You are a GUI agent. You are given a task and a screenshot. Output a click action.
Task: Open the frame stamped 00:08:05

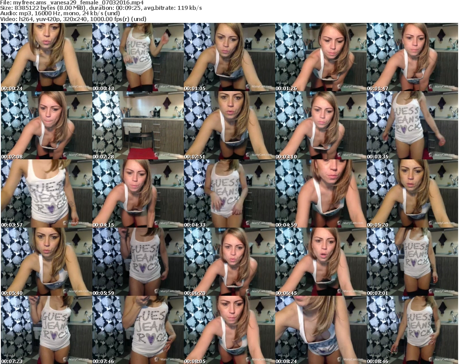[x=229, y=330]
